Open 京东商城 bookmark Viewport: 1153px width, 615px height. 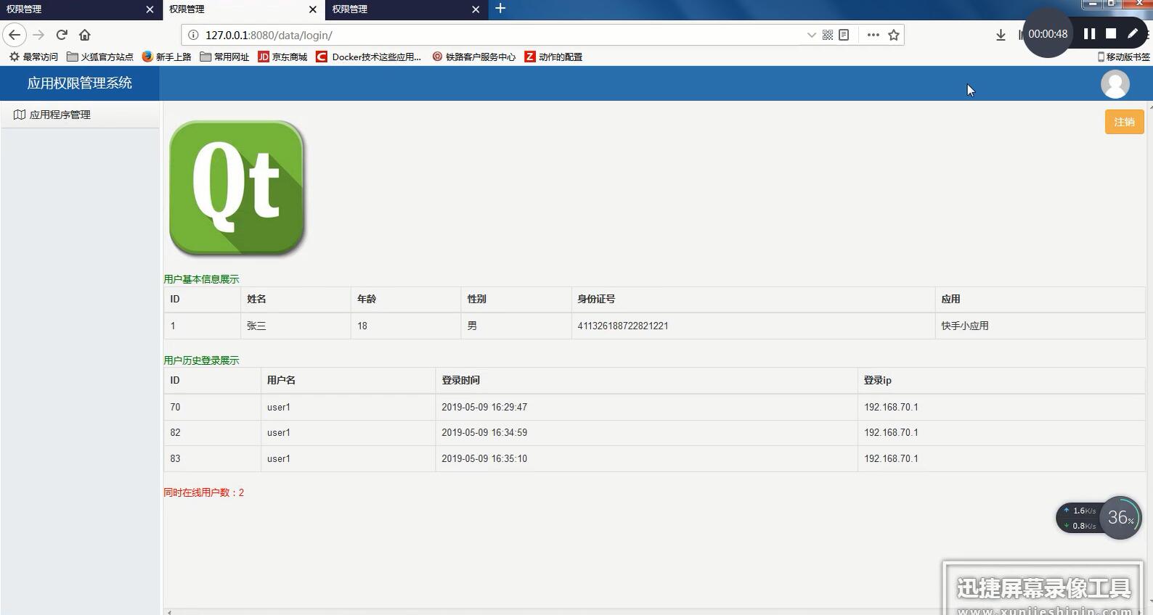pyautogui.click(x=282, y=57)
